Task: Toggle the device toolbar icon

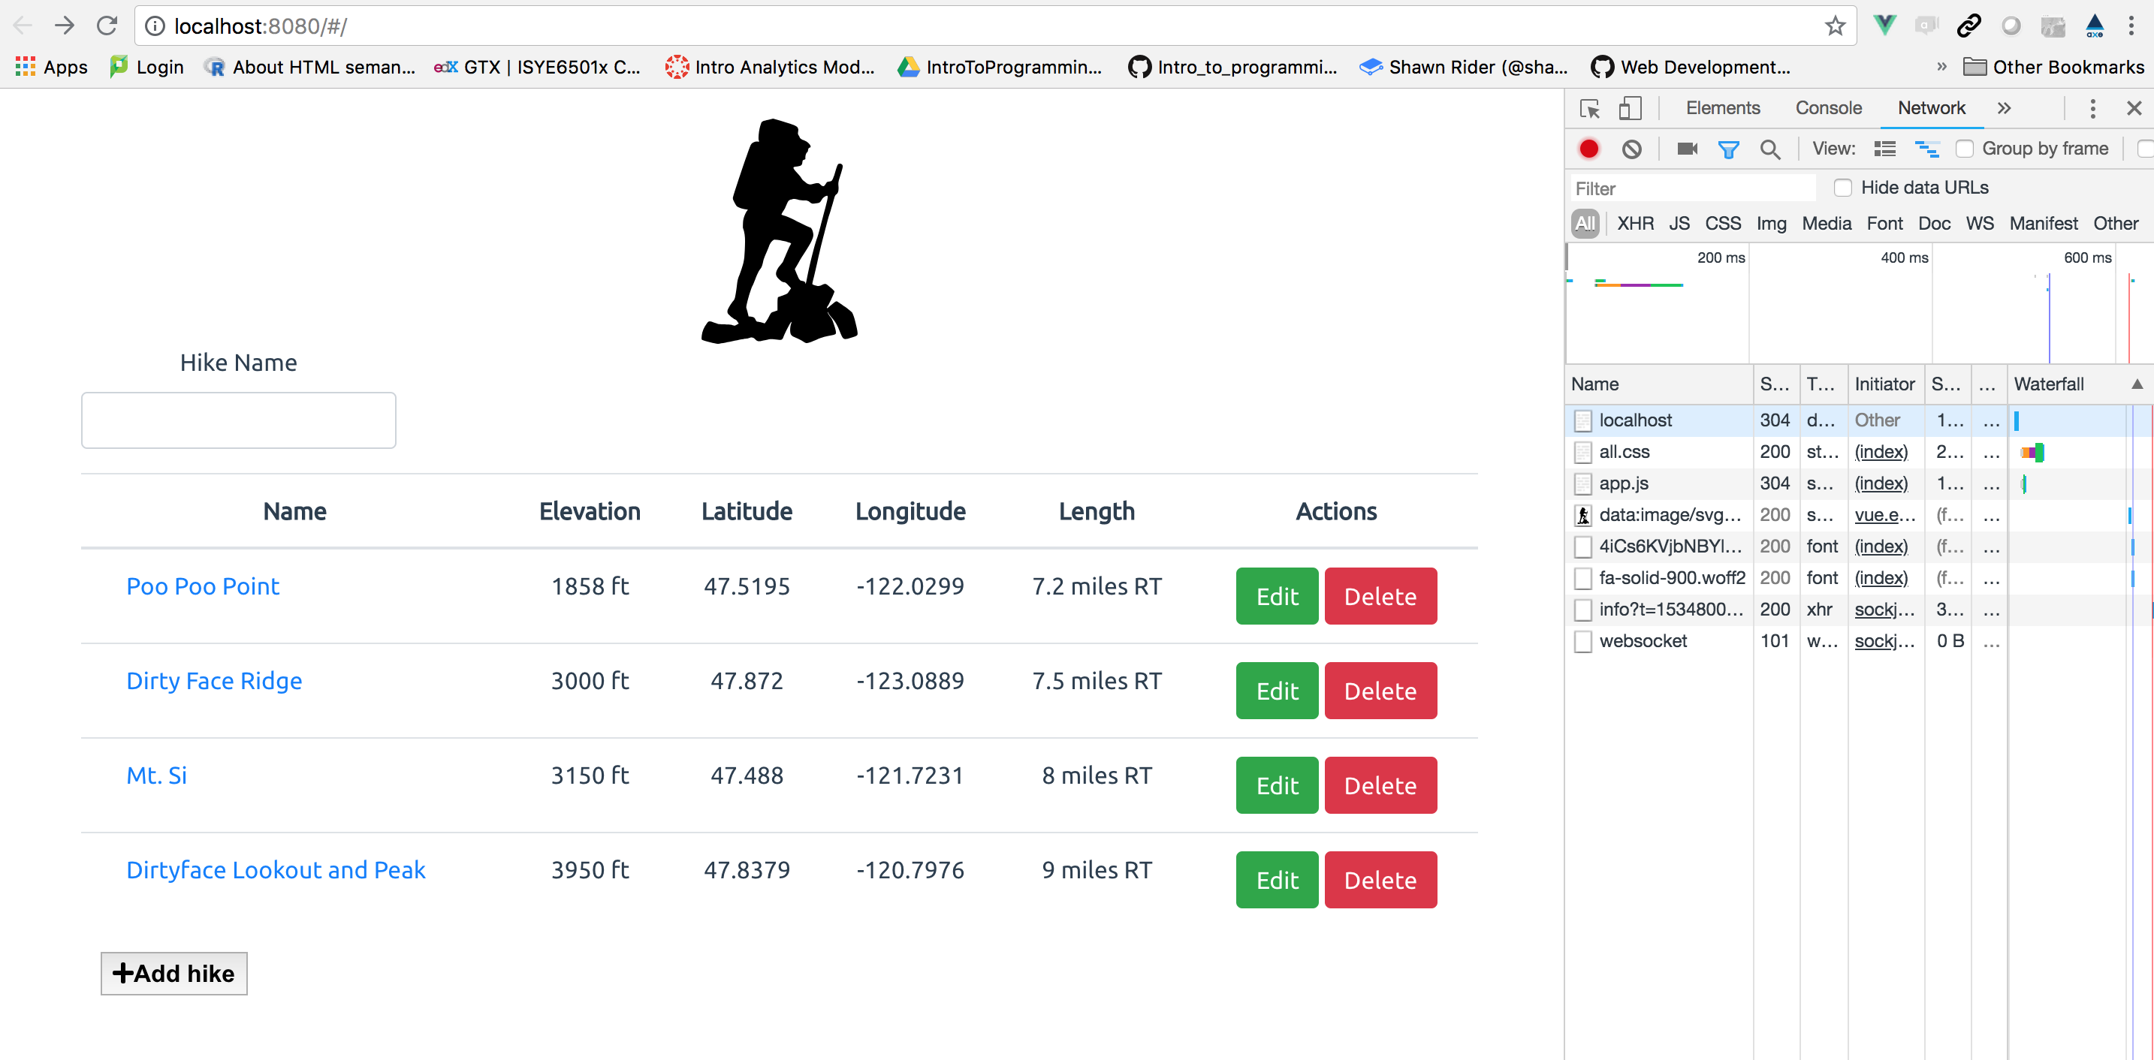Action: click(x=1630, y=109)
